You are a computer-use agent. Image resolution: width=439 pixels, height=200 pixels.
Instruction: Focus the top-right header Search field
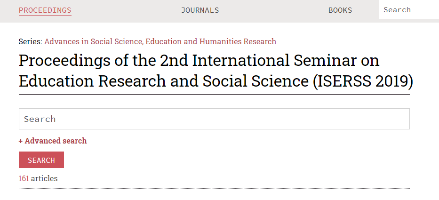pos(407,10)
